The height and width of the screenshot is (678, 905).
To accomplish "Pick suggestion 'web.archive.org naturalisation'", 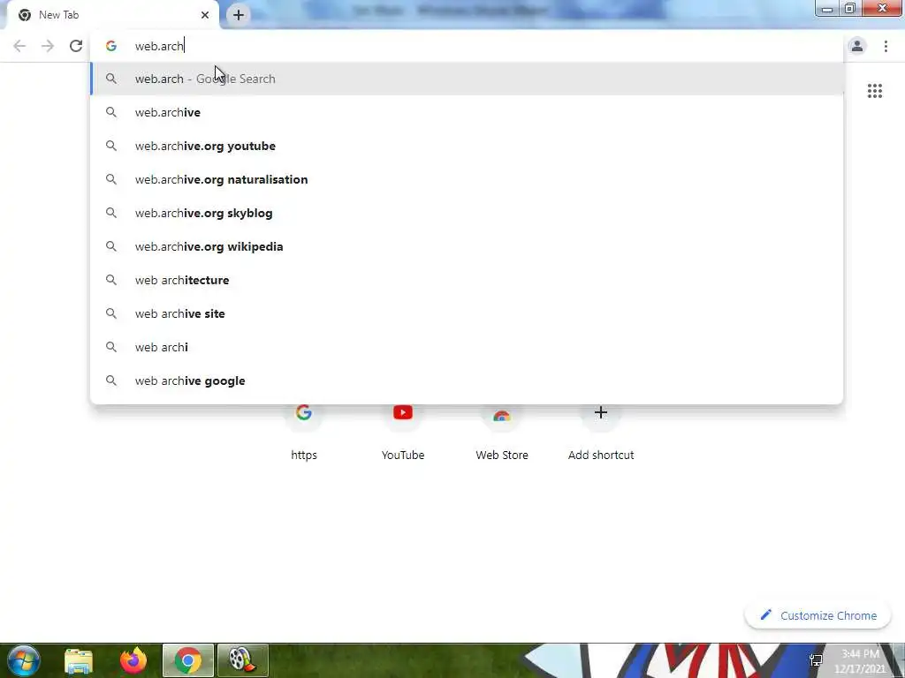I will click(x=467, y=179).
